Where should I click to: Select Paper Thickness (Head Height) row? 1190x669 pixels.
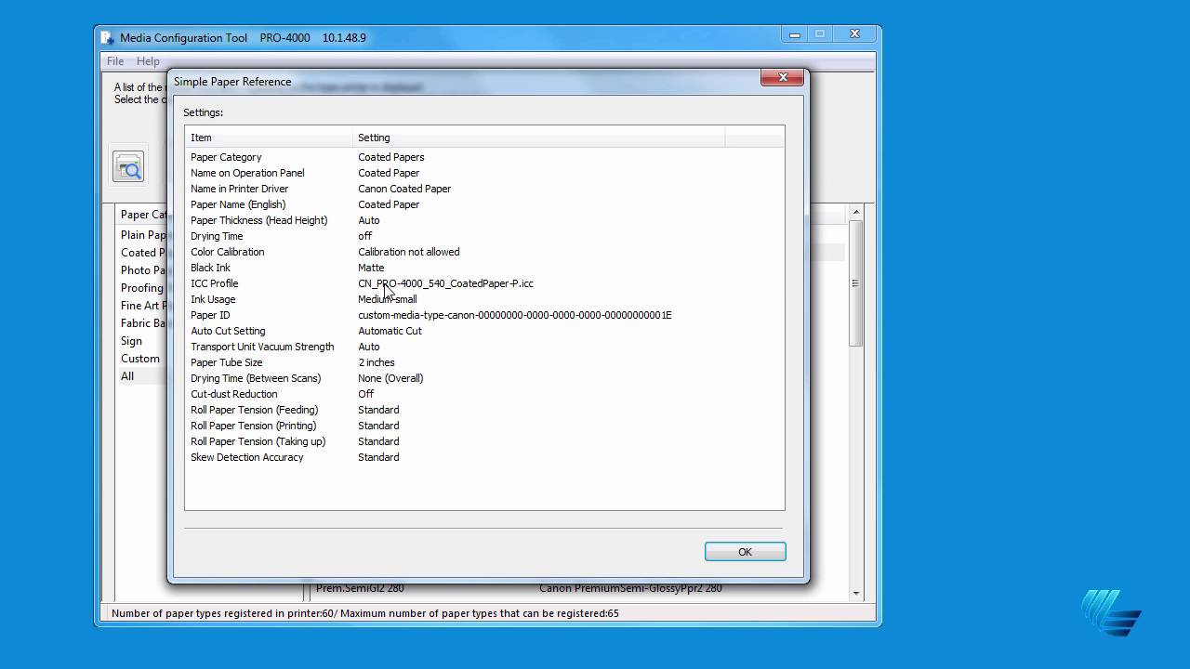tap(483, 220)
